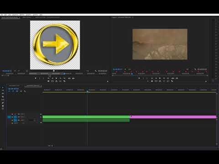Select the Pen tool
This screenshot has height=164, width=219.
(3, 103)
